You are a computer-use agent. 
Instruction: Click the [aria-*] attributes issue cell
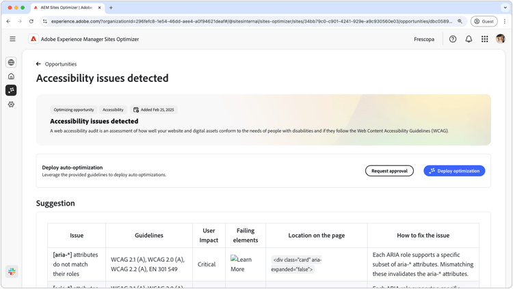(75, 264)
